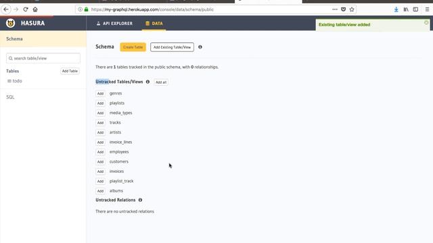Click the browser forward arrow
Screen dimensions: 433x243
pyautogui.click(x=16, y=9)
